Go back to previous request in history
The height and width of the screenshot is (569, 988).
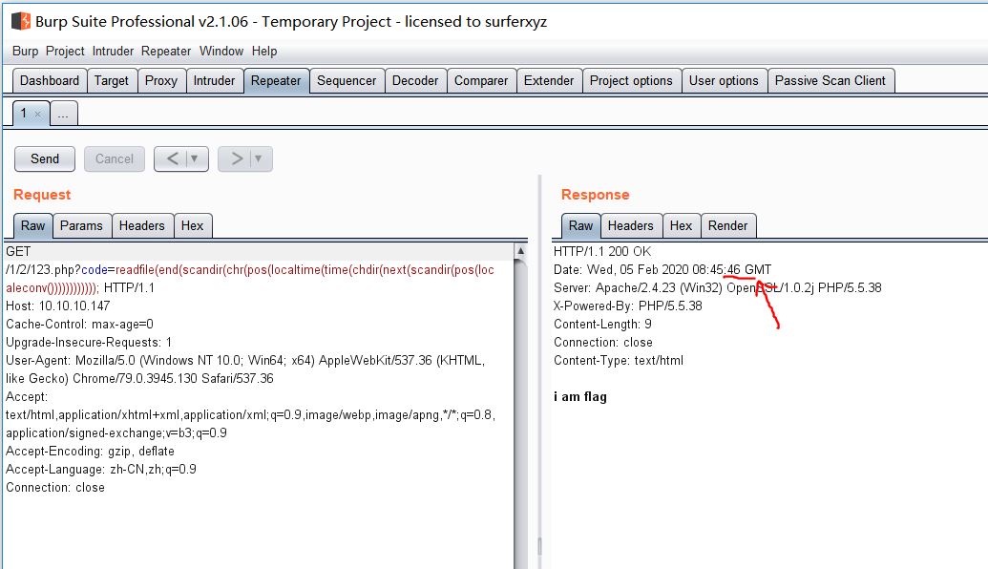(x=172, y=158)
